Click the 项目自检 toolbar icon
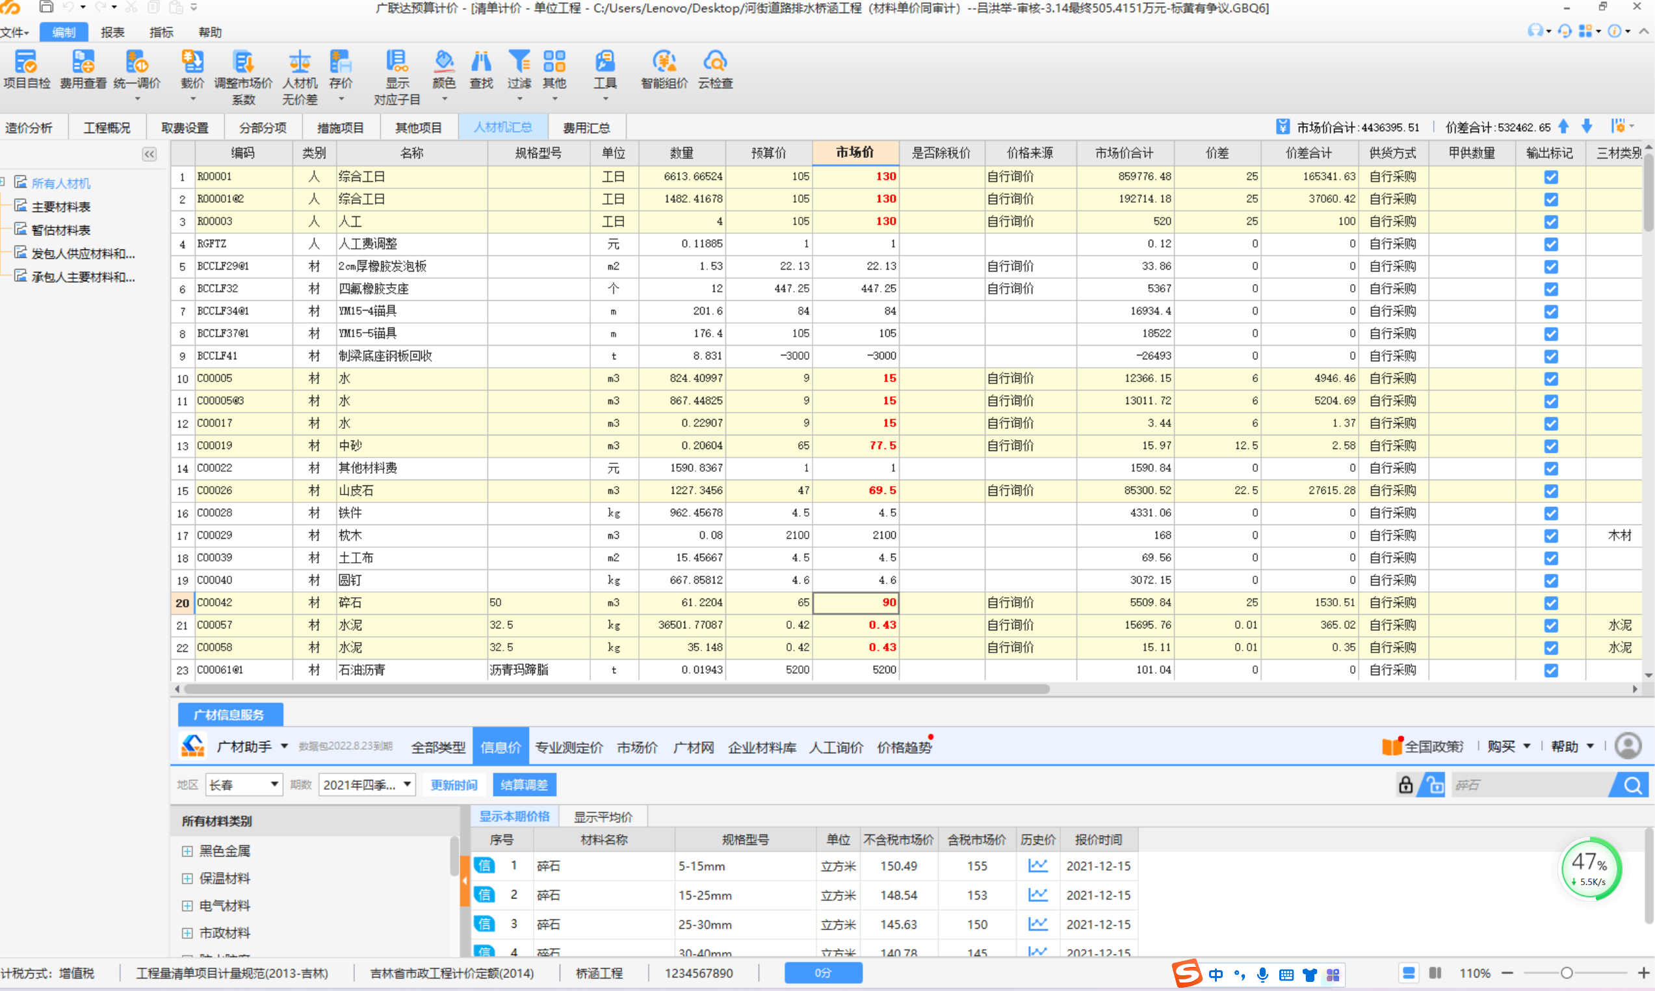Viewport: 1655px width, 991px height. point(27,70)
